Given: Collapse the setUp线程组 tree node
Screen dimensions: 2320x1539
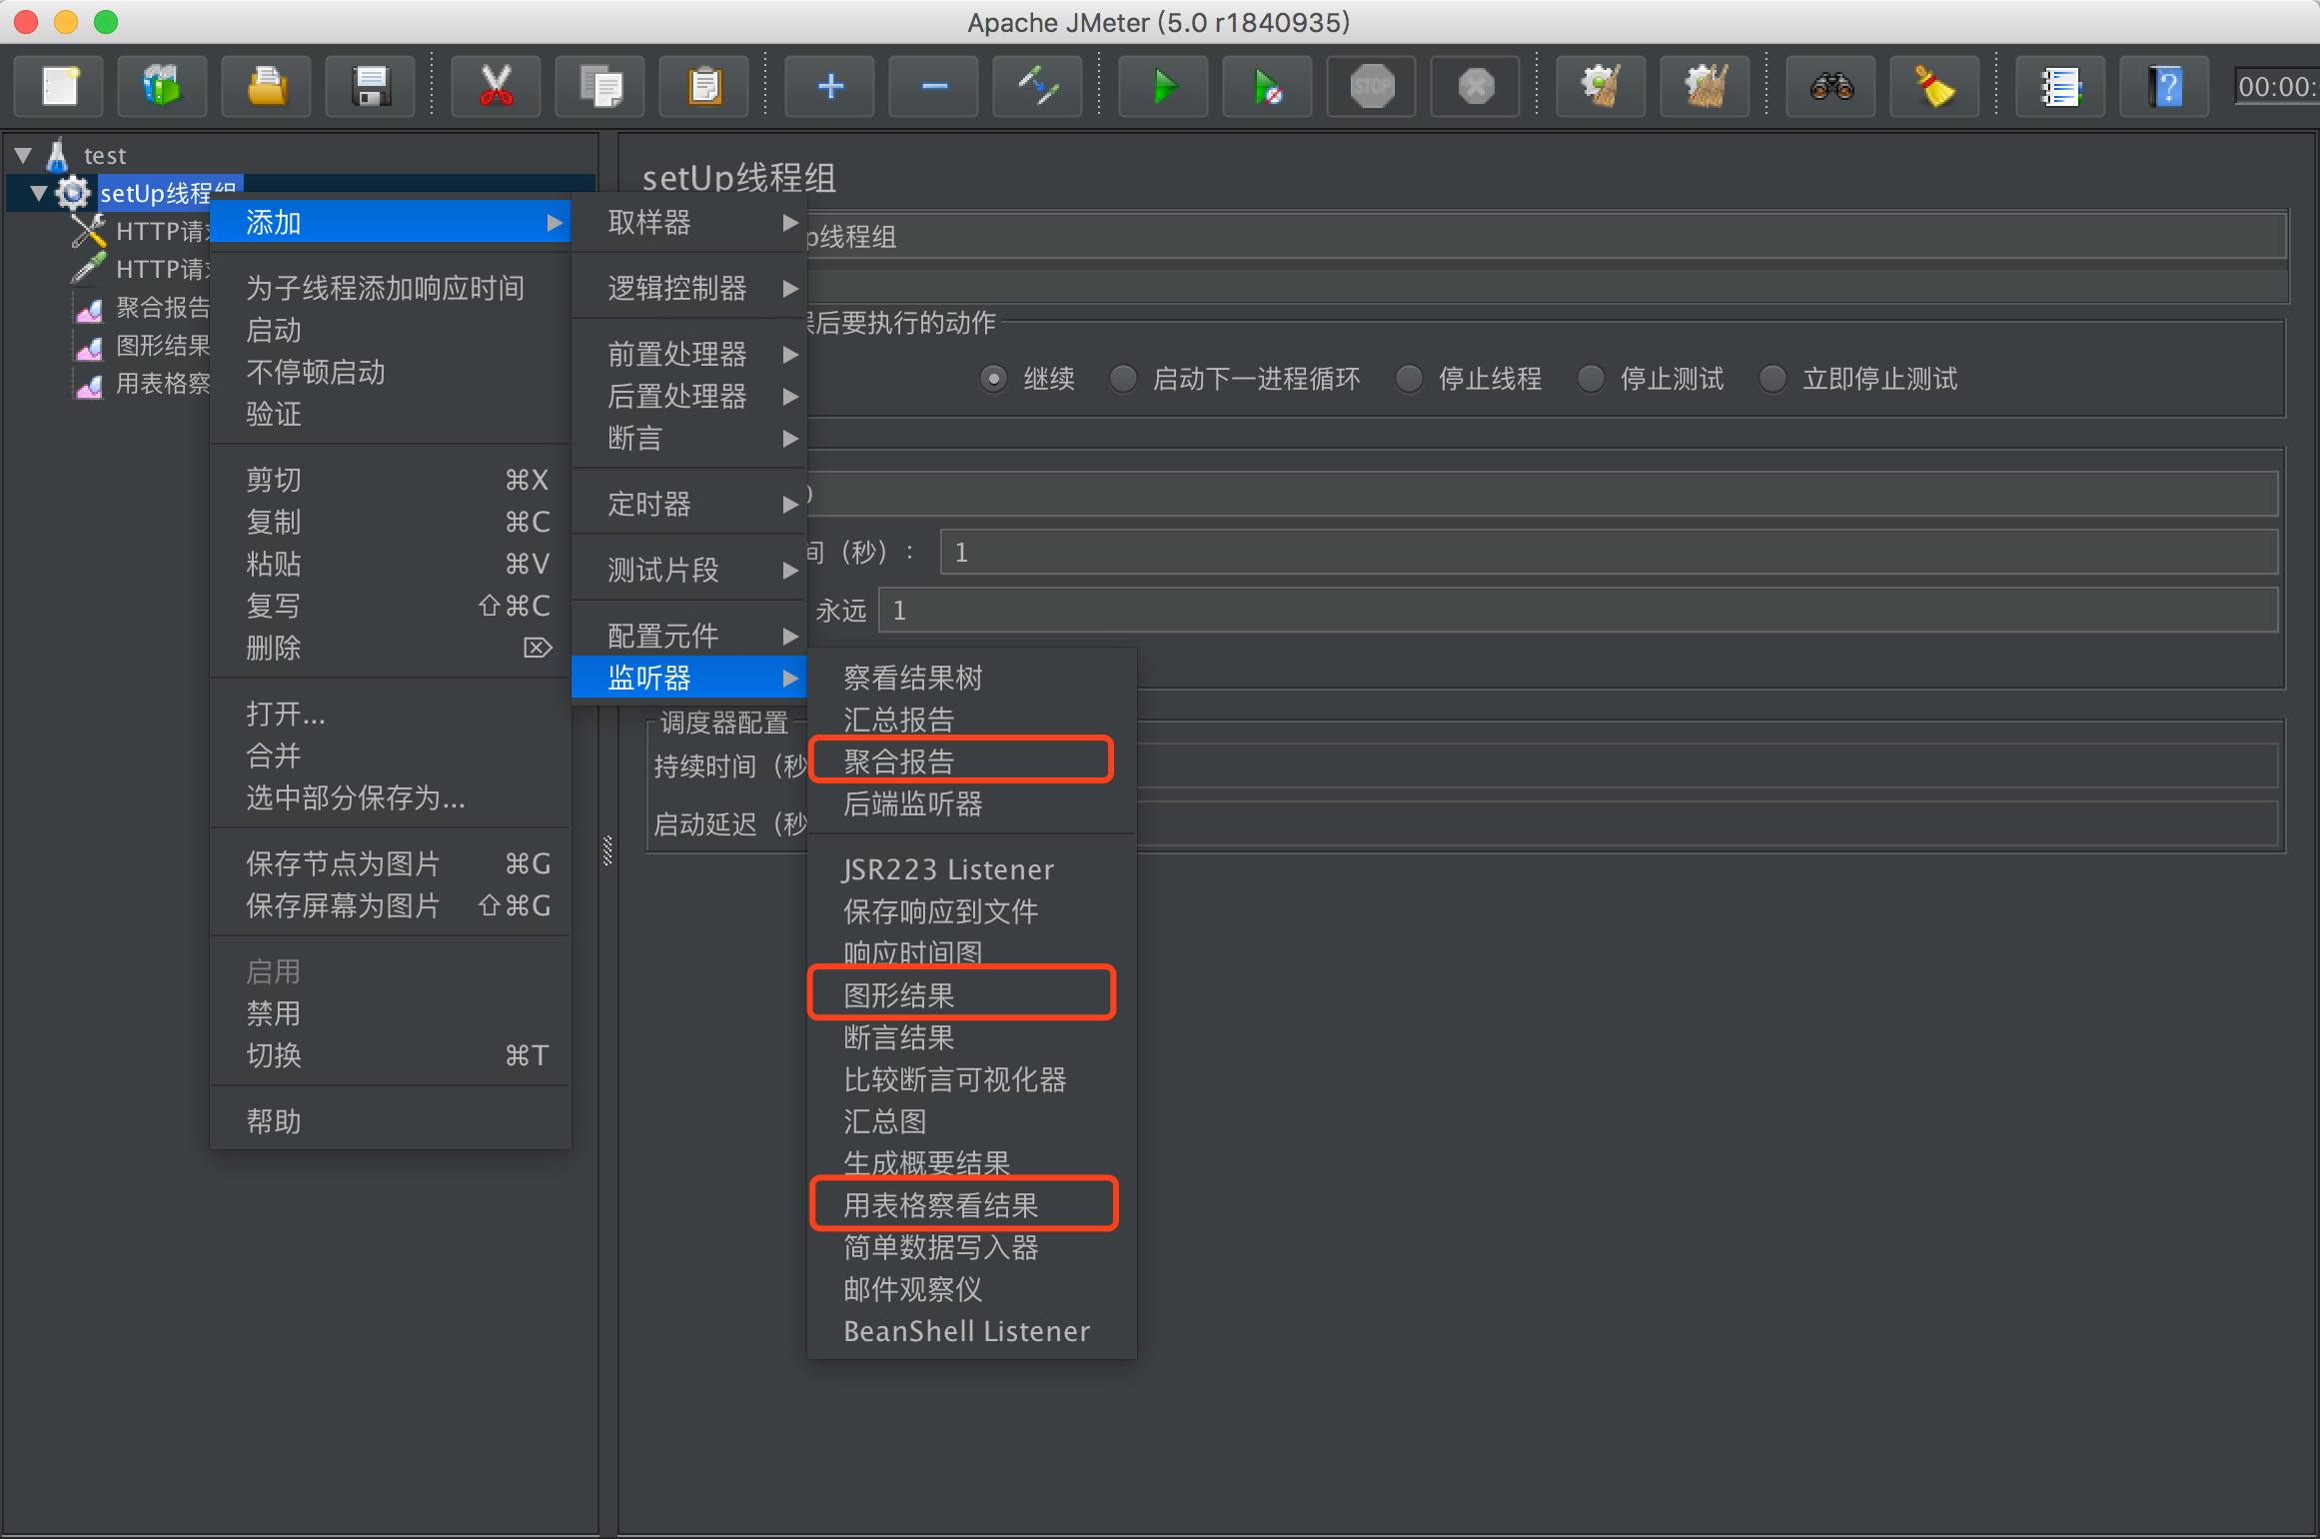Looking at the screenshot, I should point(39,193).
